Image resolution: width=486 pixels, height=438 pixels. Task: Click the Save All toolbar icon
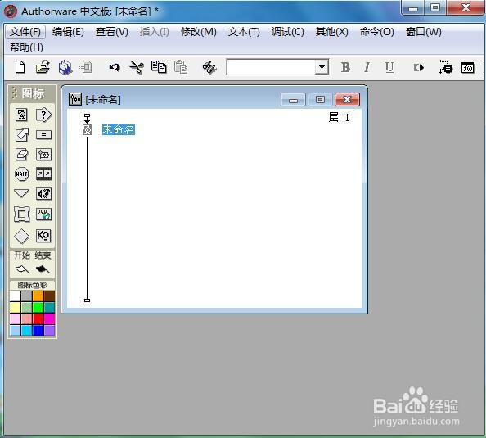[65, 67]
